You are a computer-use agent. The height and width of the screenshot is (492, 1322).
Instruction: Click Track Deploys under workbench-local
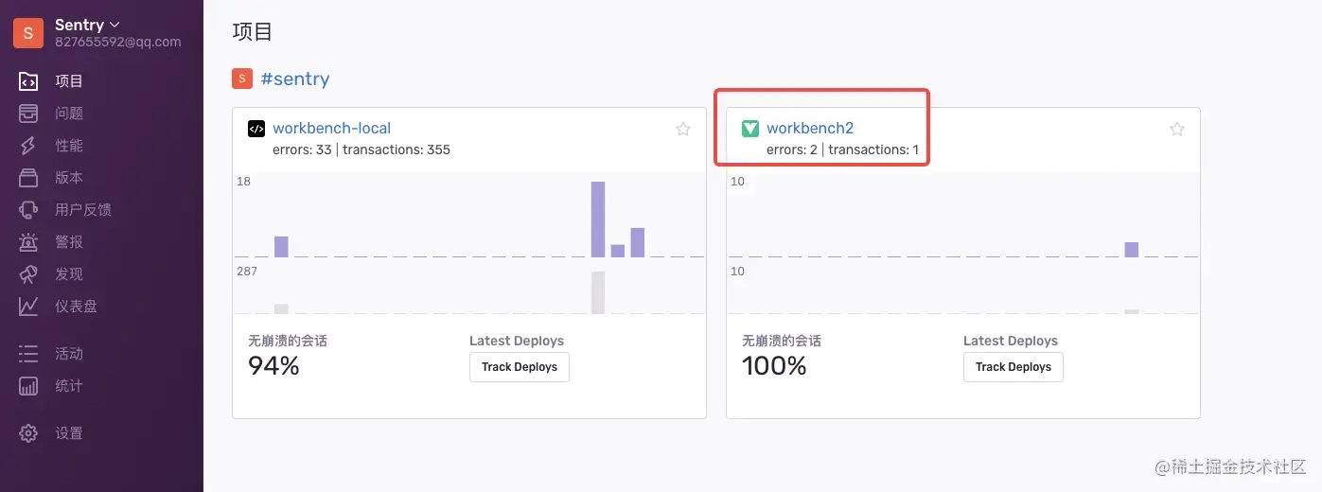coord(520,367)
